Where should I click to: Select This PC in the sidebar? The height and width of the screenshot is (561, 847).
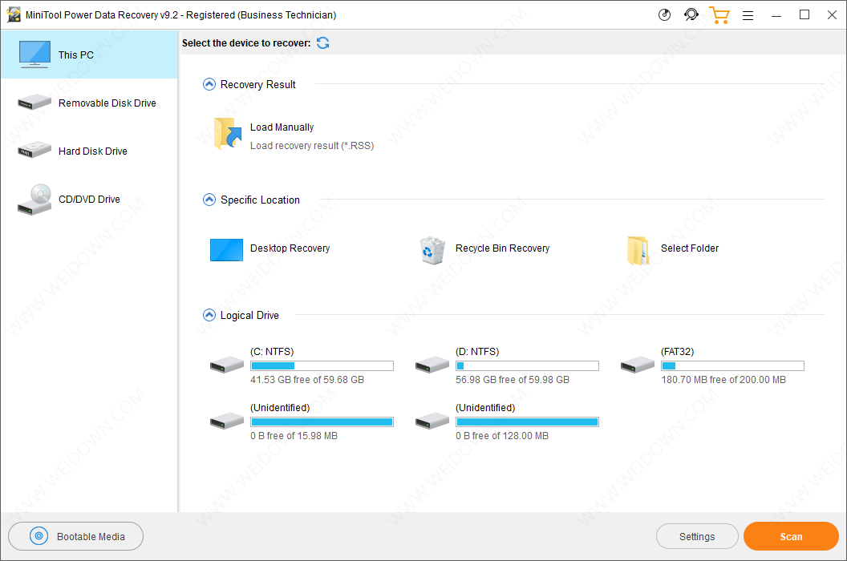(89, 54)
